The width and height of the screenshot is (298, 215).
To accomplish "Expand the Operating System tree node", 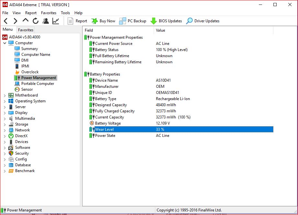I will [5, 101].
